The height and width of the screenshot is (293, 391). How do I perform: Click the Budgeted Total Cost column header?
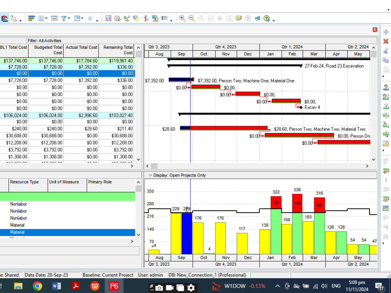click(x=46, y=50)
